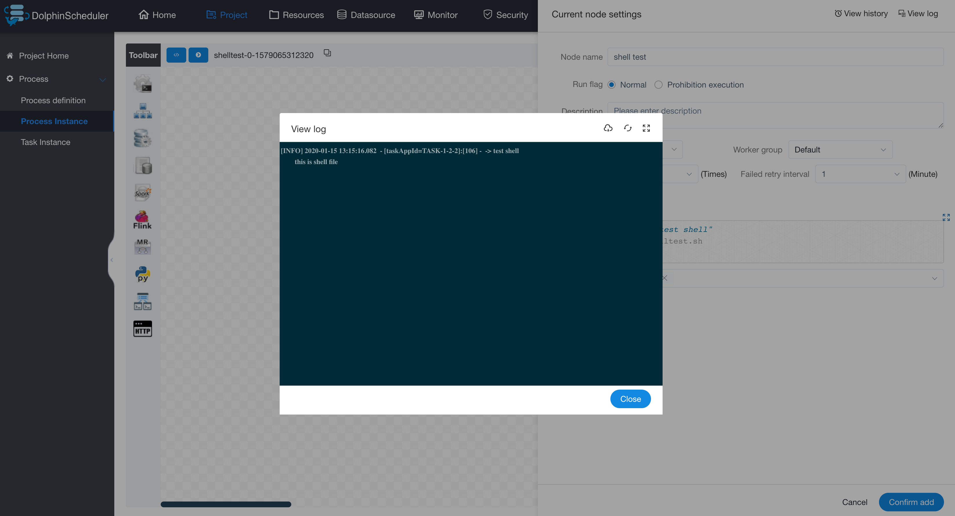Download the log from the View log dialog
This screenshot has height=516, width=955.
[x=608, y=128]
